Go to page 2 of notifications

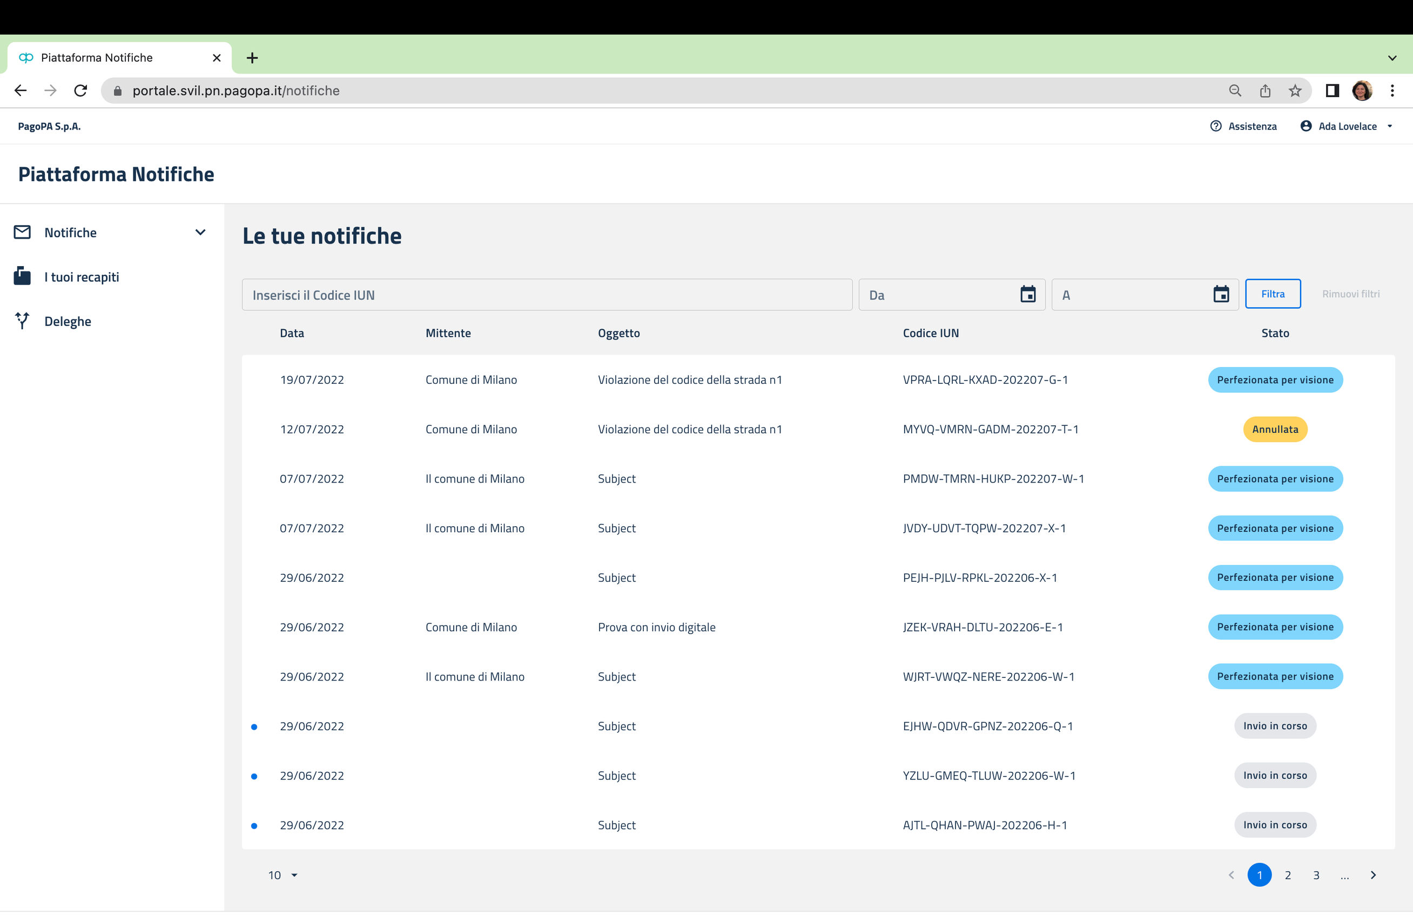(x=1288, y=875)
